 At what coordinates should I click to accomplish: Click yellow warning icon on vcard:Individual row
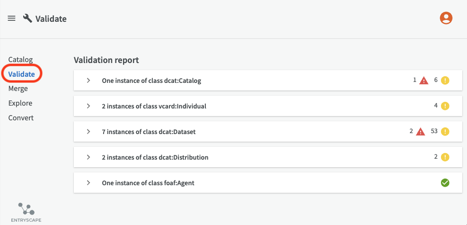click(445, 106)
